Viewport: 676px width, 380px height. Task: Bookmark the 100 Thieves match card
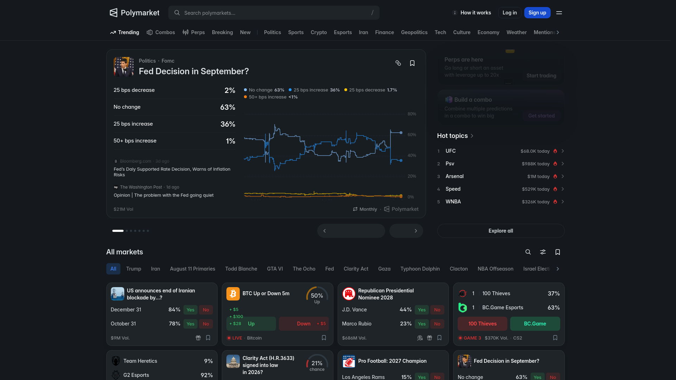[x=555, y=338]
